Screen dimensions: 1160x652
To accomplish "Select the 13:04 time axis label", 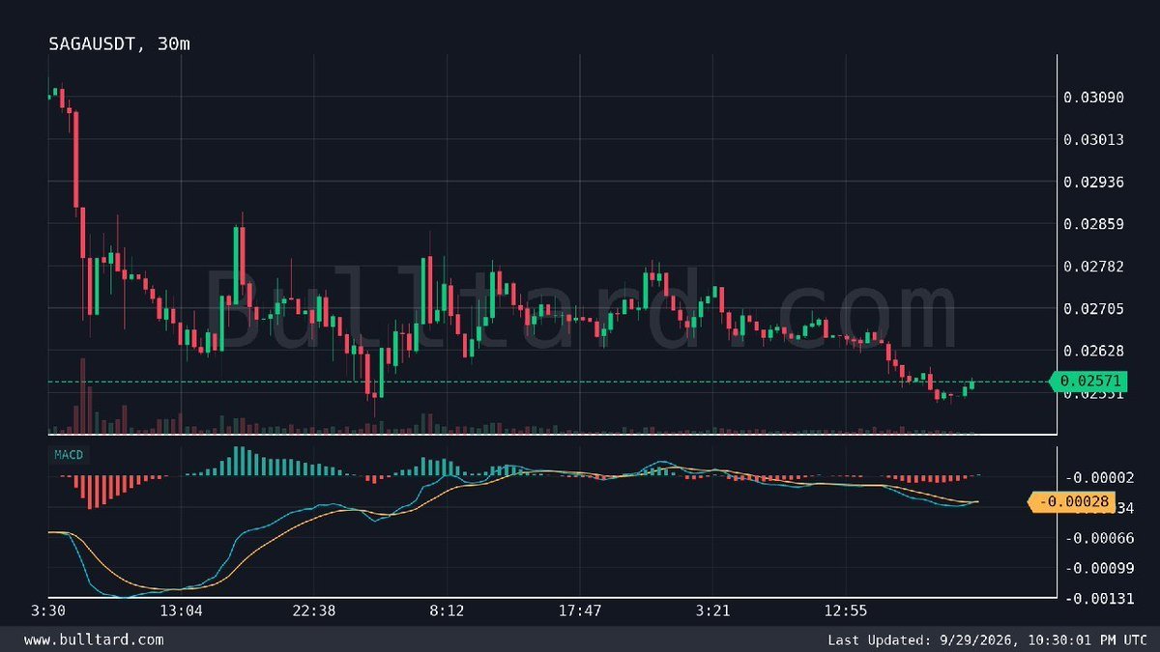I will click(x=181, y=611).
